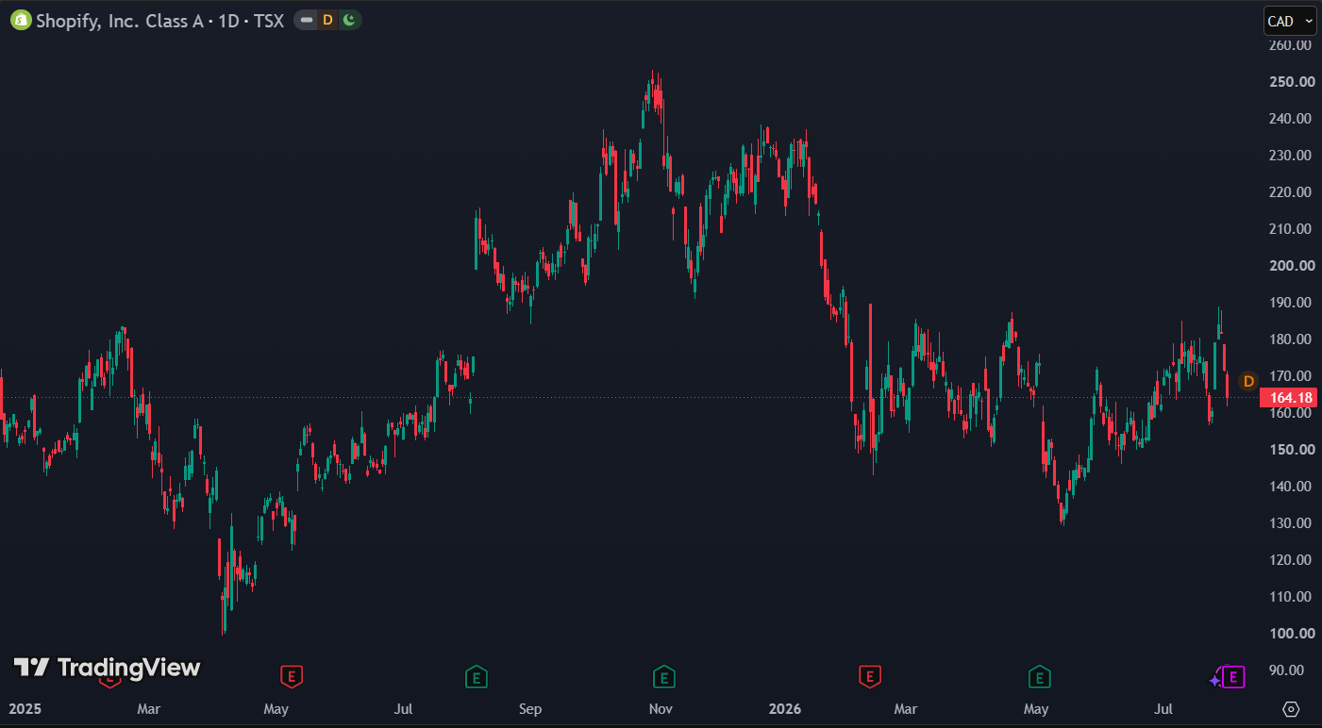Image resolution: width=1322 pixels, height=728 pixels.
Task: Click the Nov label on time axis
Action: 661,708
